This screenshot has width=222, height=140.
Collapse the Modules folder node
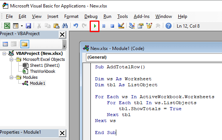coord(12,78)
